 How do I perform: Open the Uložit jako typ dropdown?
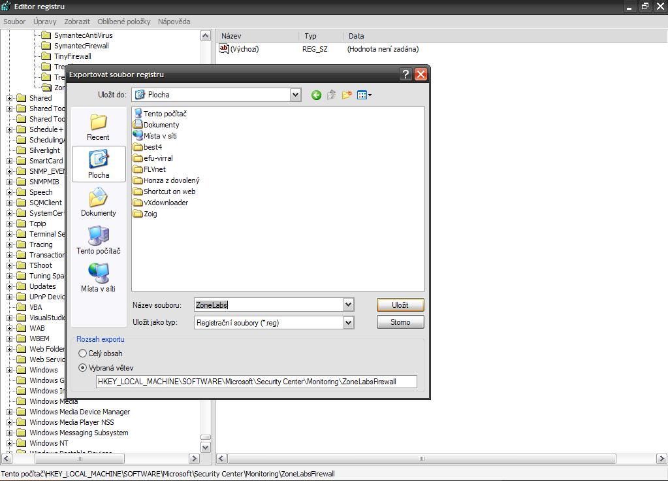coord(349,322)
